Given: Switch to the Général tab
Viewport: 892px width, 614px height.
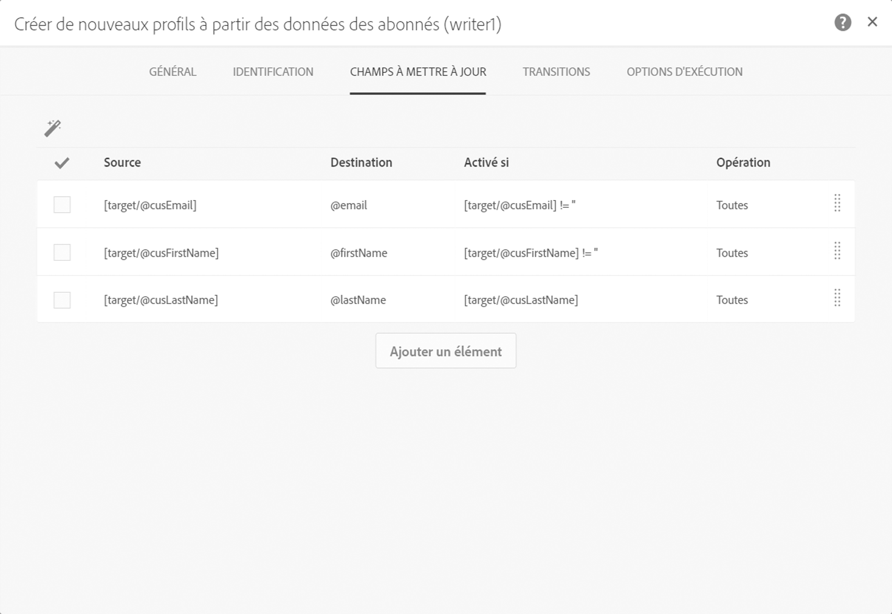Looking at the screenshot, I should pos(173,72).
